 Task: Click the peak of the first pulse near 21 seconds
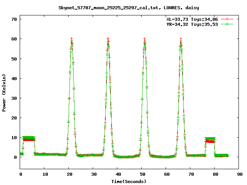coord(72,39)
